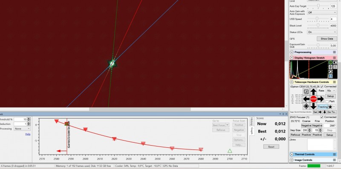The height and width of the screenshot is (169, 341).
Task: Click small down arrow beside Go To
Action: pos(324,112)
